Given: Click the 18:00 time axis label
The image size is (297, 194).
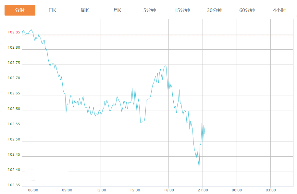Looking at the screenshot, I should (169, 190).
